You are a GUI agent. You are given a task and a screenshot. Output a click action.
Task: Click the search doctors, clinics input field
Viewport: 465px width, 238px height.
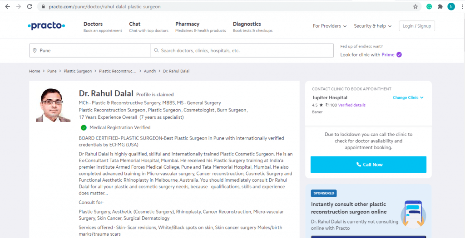click(x=245, y=50)
